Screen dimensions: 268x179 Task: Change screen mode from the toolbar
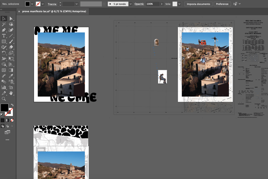click(7, 132)
